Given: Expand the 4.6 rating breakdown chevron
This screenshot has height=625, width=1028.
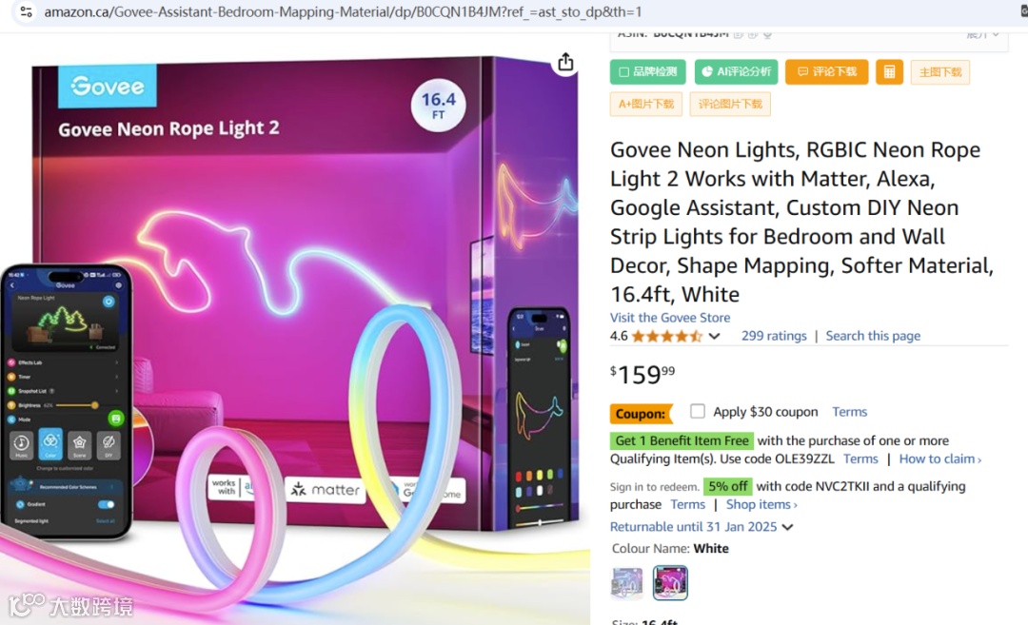Looking at the screenshot, I should 715,336.
